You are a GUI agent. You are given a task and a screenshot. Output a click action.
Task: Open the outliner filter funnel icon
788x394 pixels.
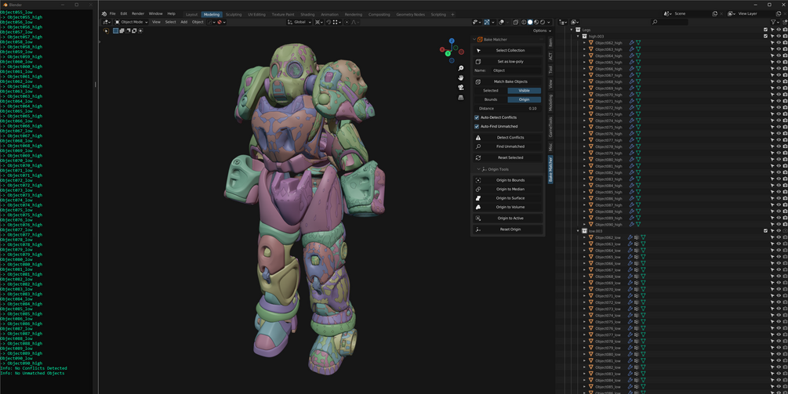(772, 22)
